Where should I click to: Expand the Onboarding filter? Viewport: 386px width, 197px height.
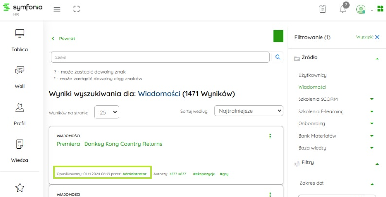372,124
